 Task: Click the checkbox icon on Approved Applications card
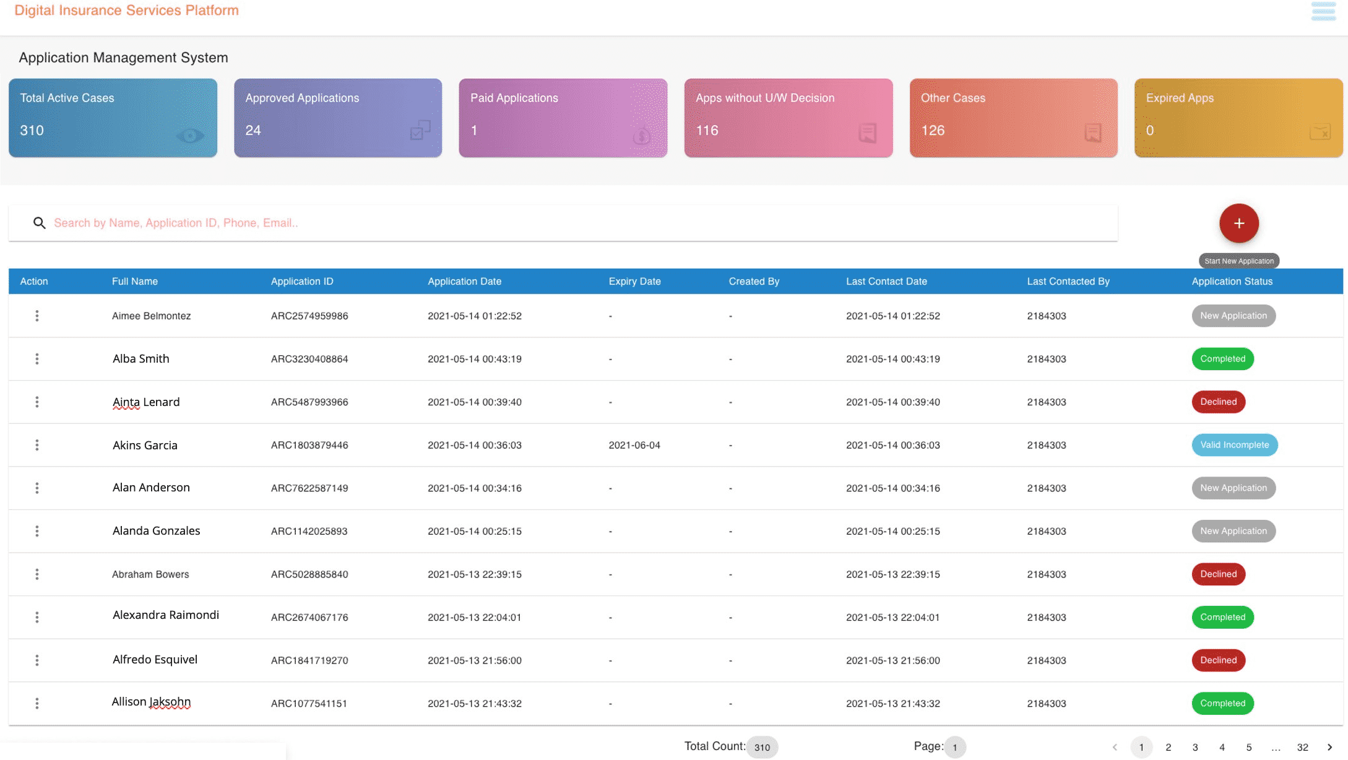[x=420, y=130]
